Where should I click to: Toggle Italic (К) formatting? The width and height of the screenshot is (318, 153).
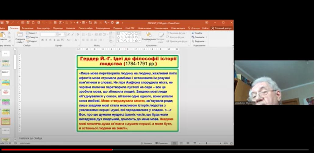46,40
